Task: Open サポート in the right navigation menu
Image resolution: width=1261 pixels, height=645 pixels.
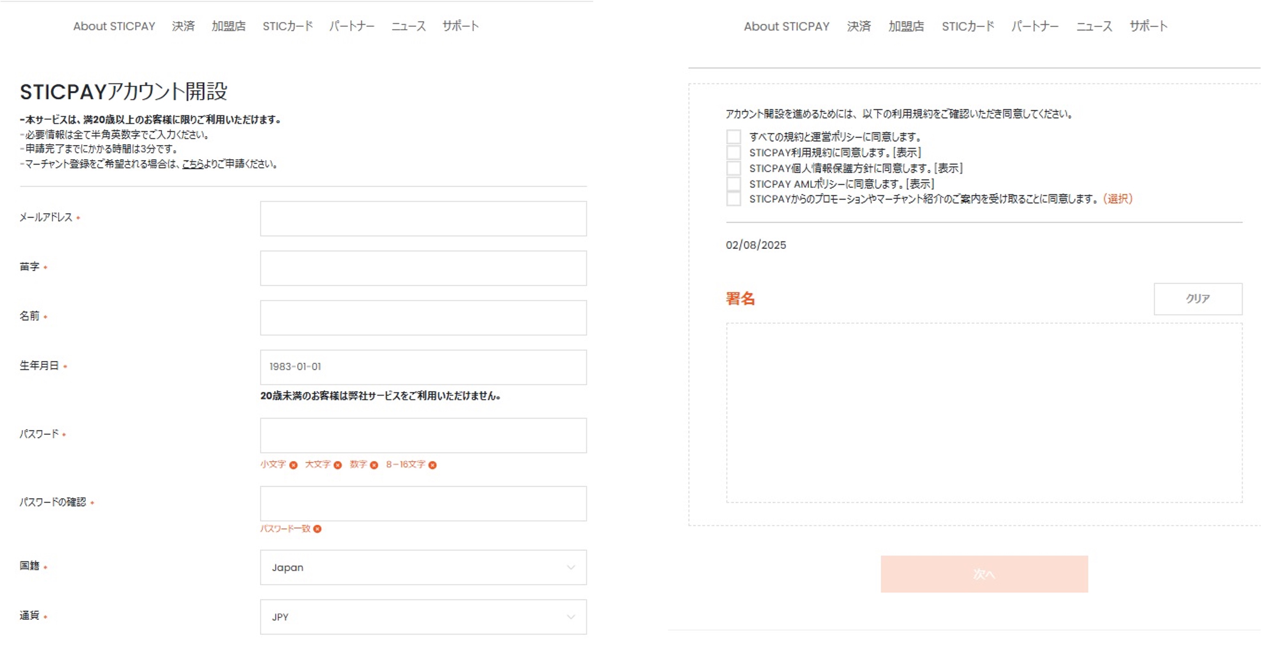Action: click(x=1148, y=26)
